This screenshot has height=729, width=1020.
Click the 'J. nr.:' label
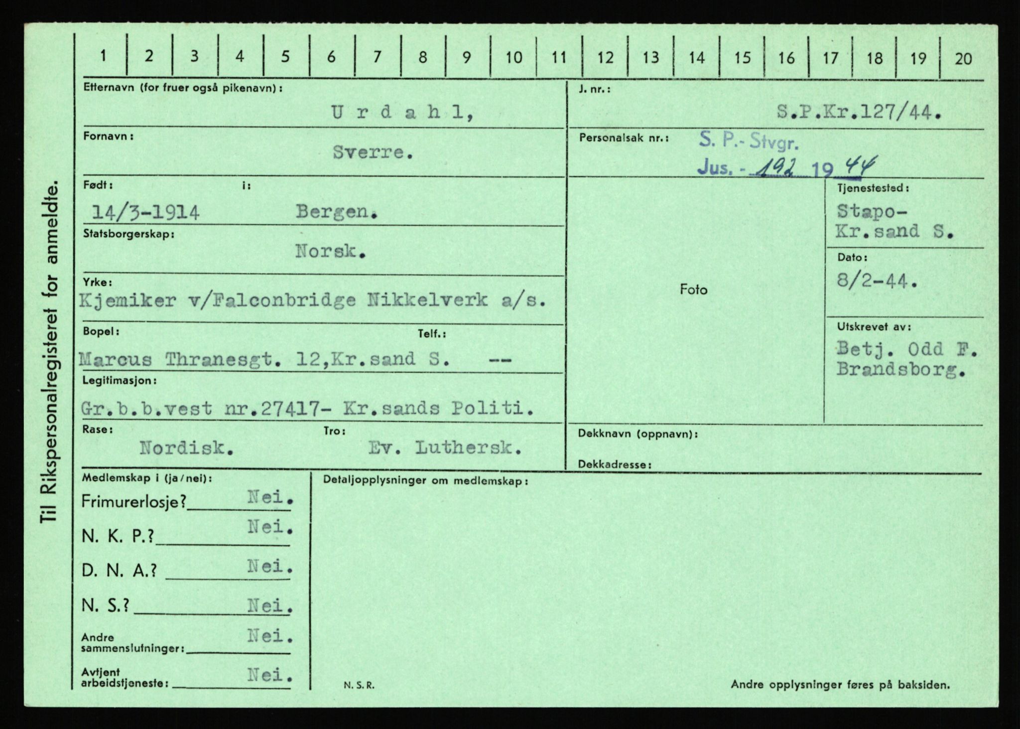tap(595, 90)
